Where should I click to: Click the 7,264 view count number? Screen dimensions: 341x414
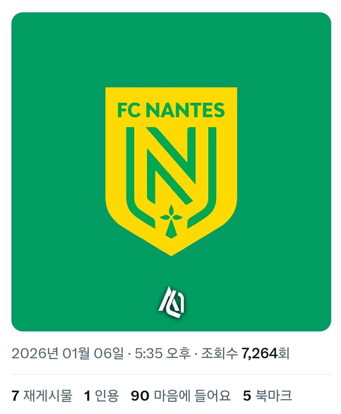[x=259, y=353]
